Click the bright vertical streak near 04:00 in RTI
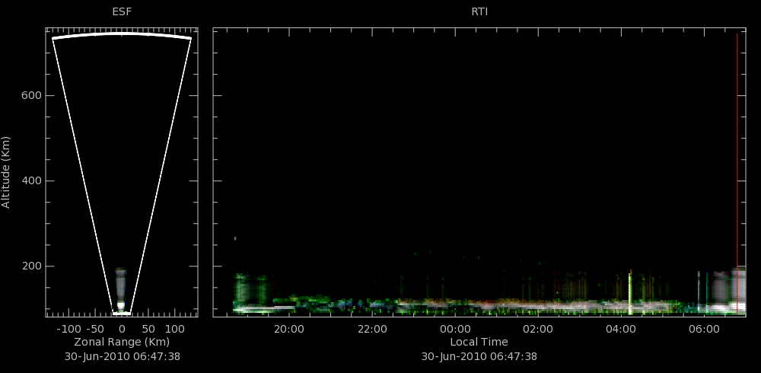The width and height of the screenshot is (761, 373). [630, 293]
